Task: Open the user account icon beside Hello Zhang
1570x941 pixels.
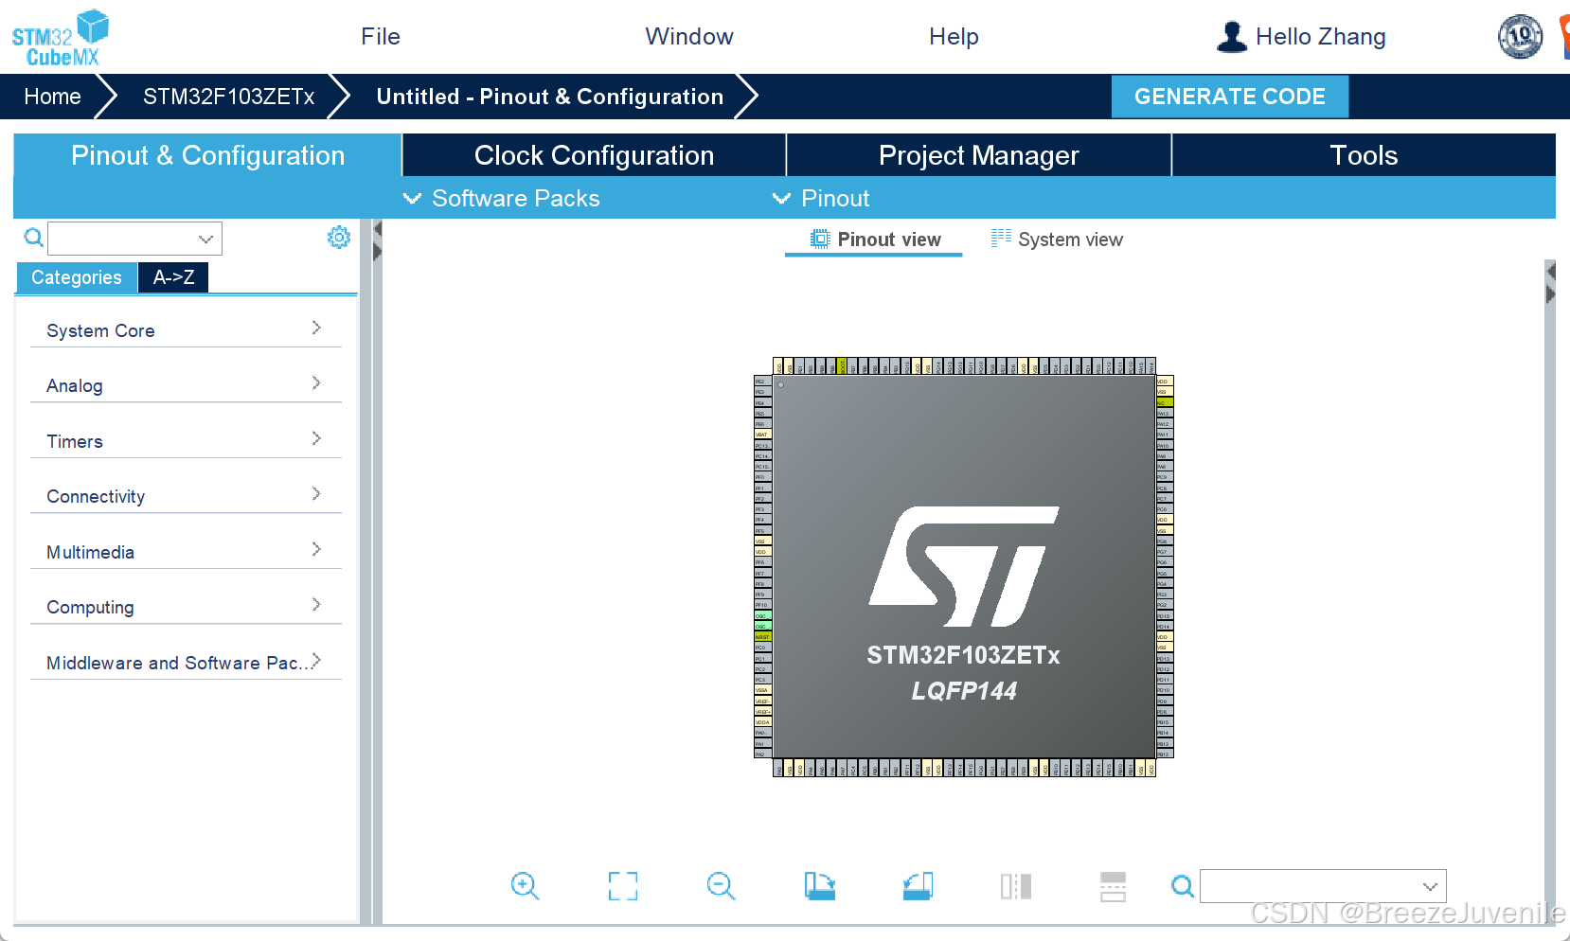Action: [1231, 37]
